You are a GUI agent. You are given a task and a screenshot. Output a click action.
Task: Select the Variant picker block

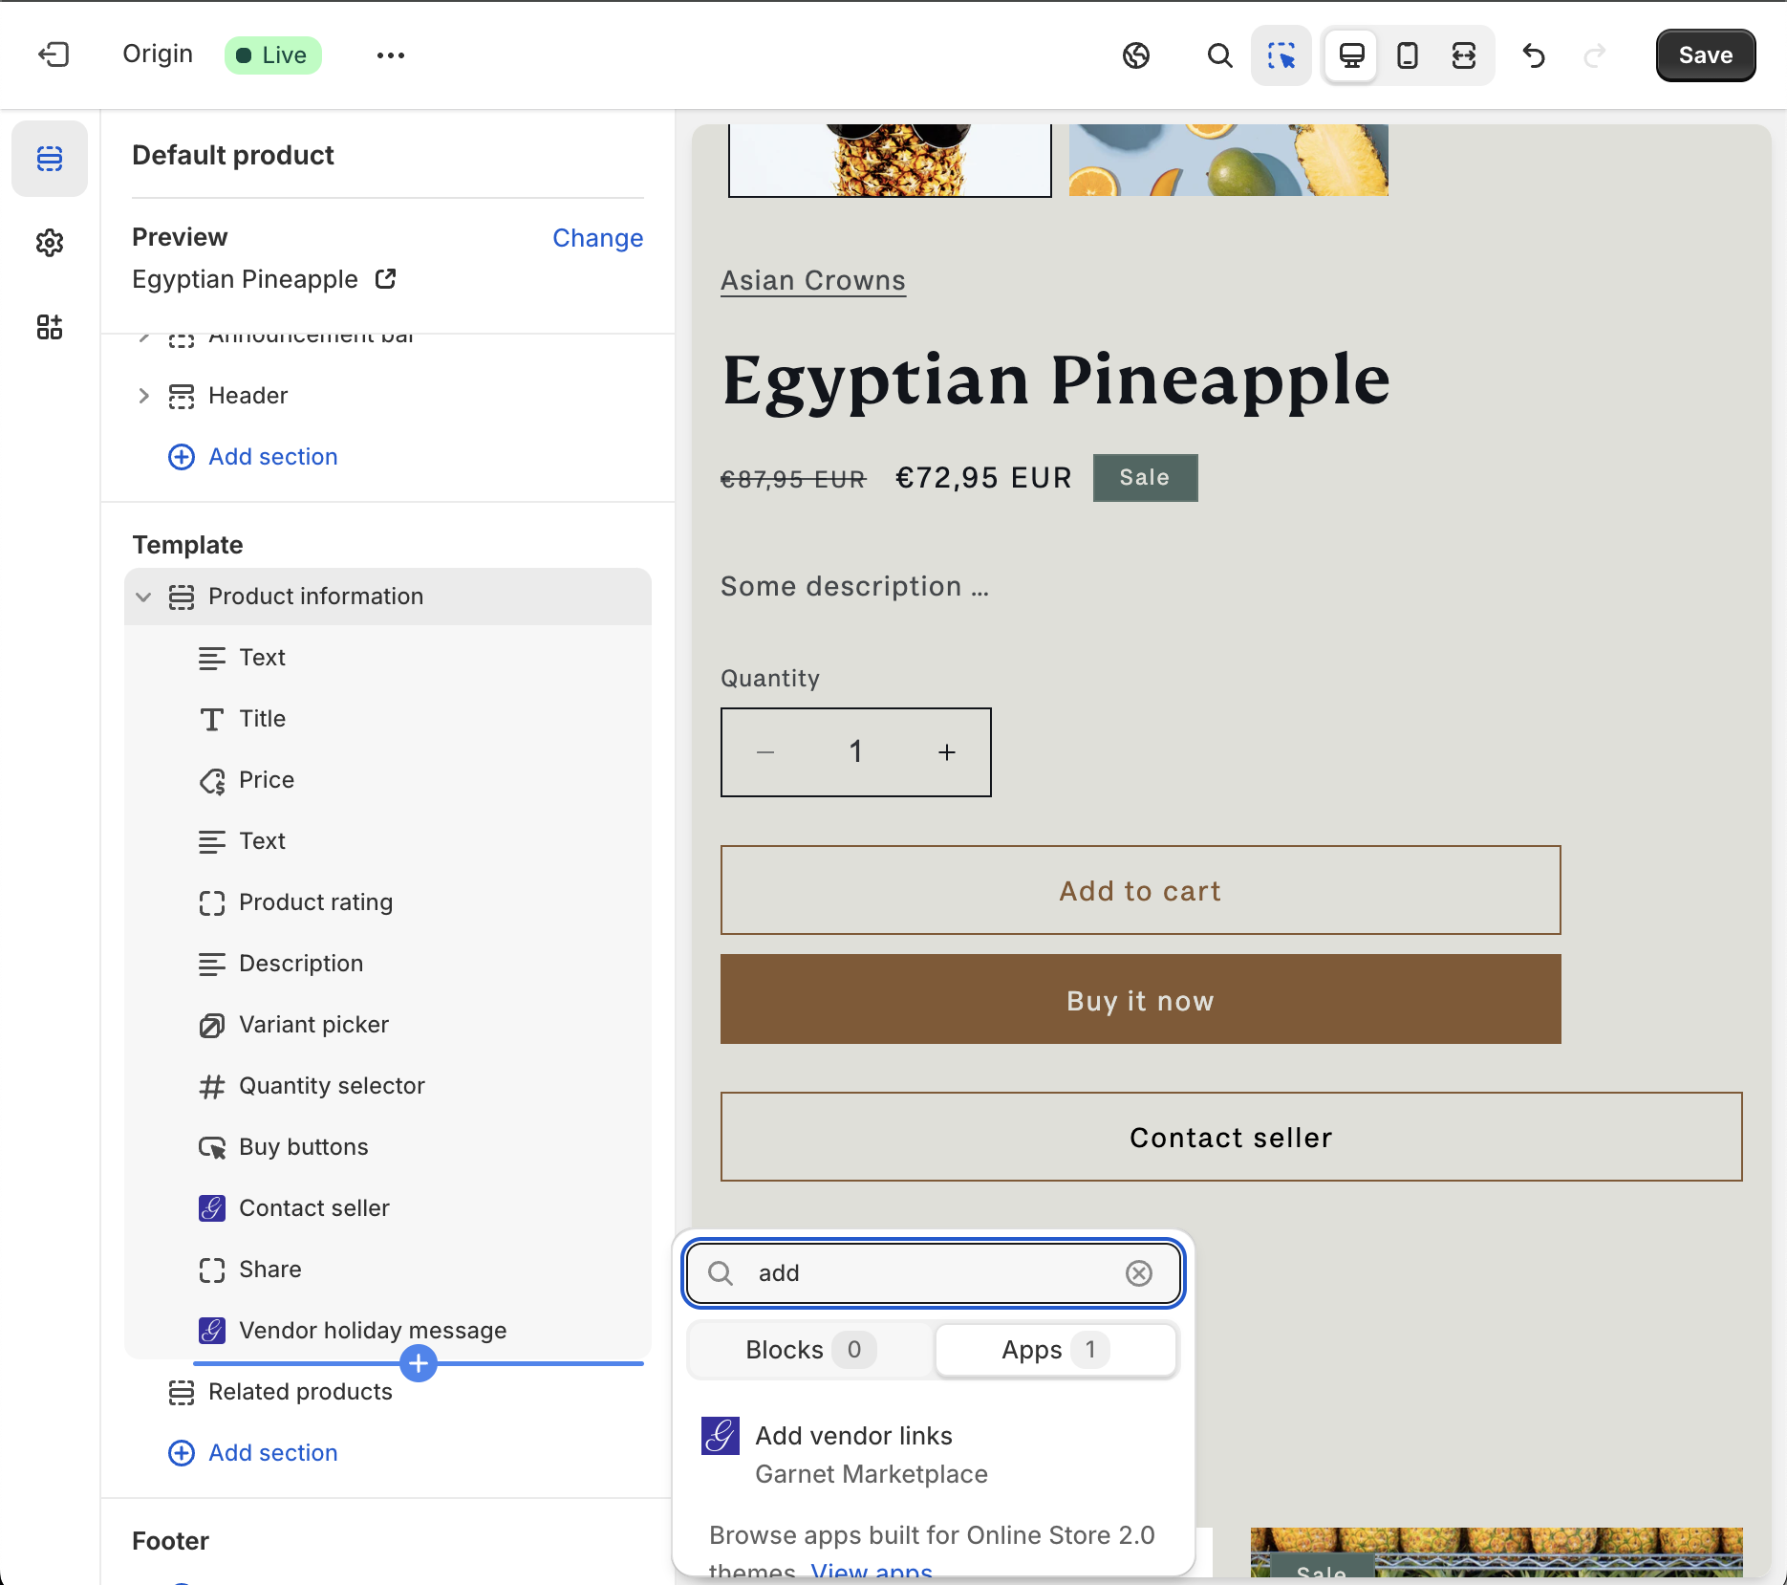(313, 1025)
